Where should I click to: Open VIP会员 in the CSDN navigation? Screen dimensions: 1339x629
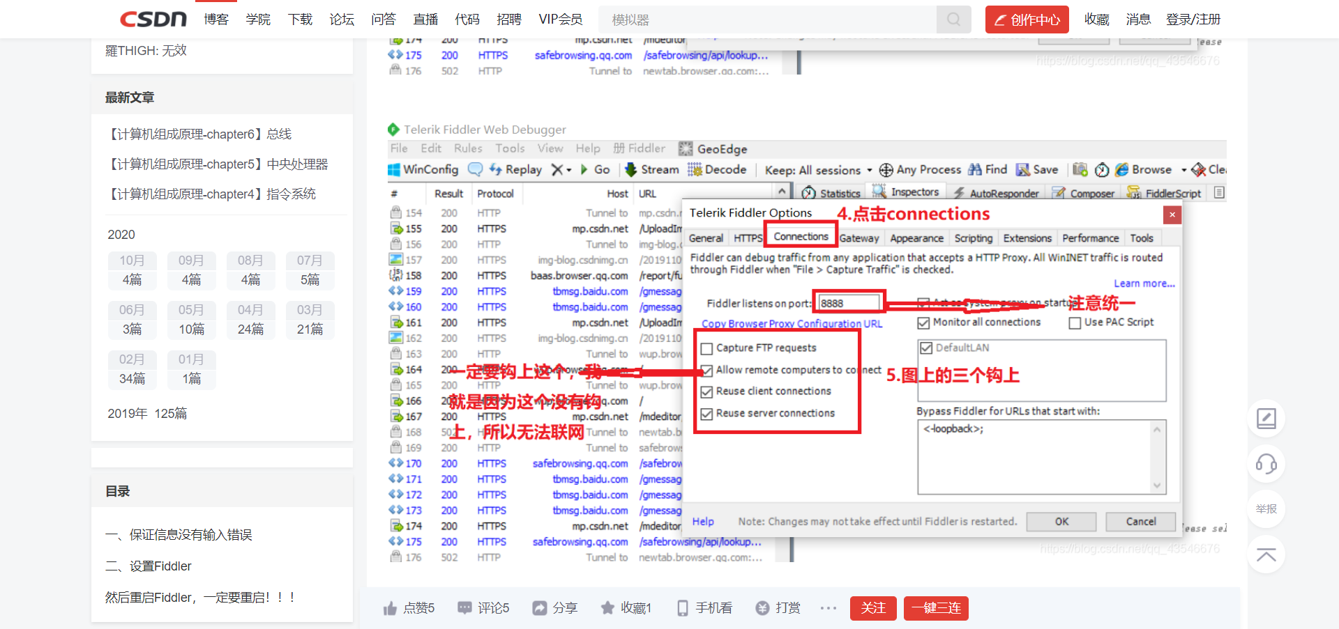(x=560, y=20)
